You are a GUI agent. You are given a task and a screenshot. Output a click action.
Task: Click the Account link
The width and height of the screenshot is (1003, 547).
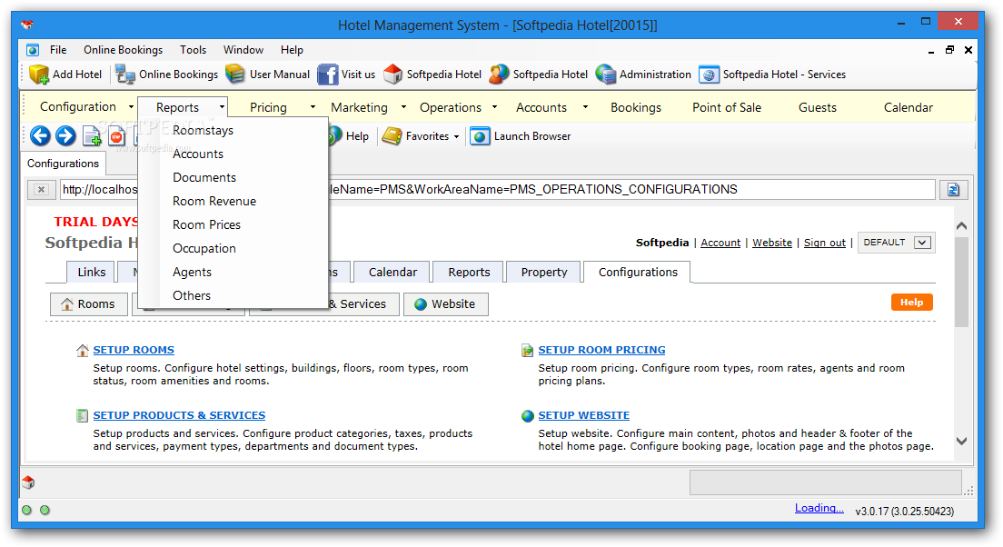[x=720, y=243]
